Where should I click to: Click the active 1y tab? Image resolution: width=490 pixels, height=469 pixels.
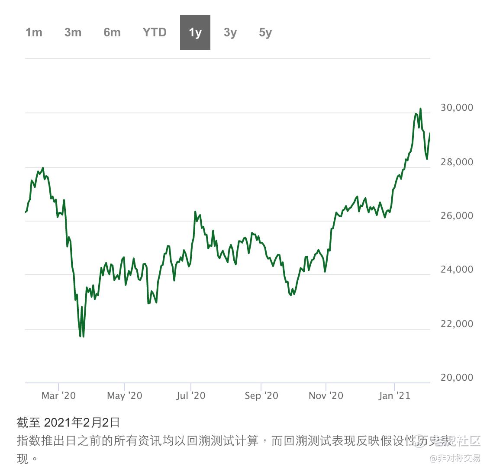tap(195, 32)
